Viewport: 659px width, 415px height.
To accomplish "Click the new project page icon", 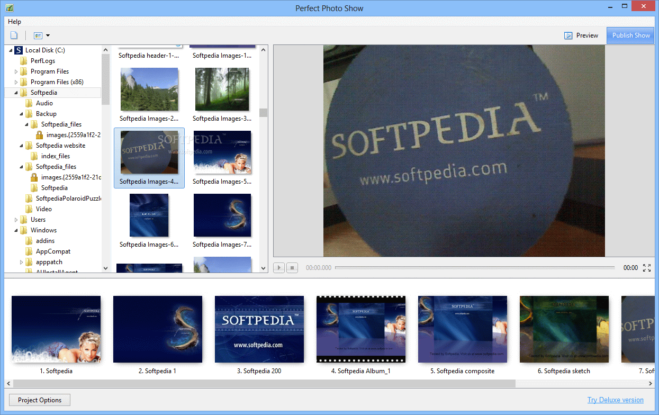I will coord(14,35).
